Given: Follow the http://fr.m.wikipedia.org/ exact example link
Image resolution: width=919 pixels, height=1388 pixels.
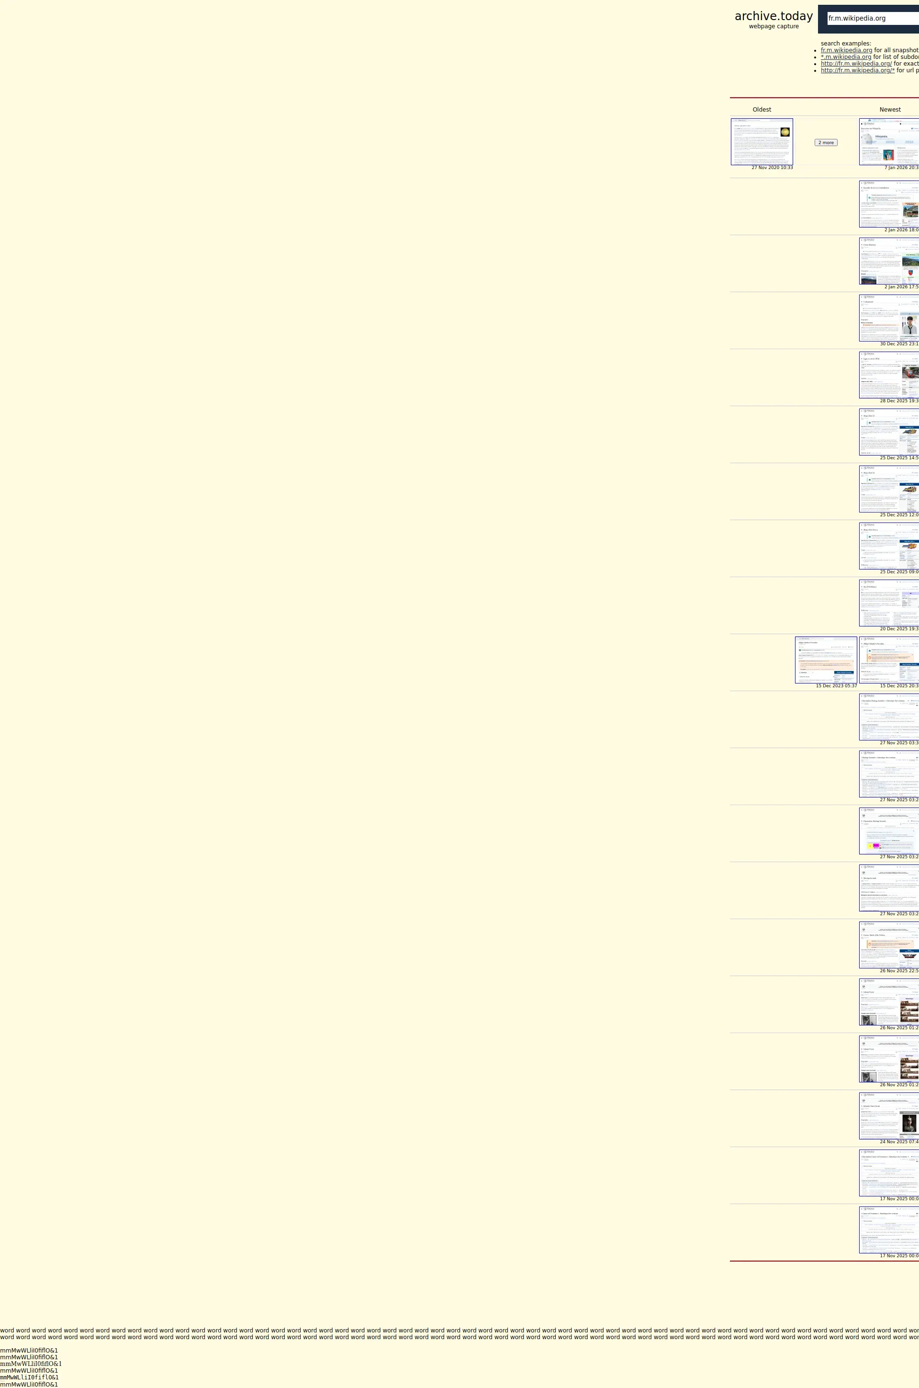Looking at the screenshot, I should click(856, 64).
